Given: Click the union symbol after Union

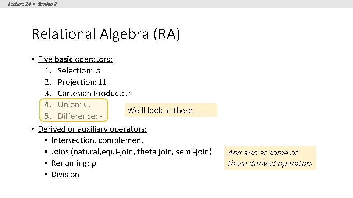Looking at the screenshot, I should click(x=88, y=105).
